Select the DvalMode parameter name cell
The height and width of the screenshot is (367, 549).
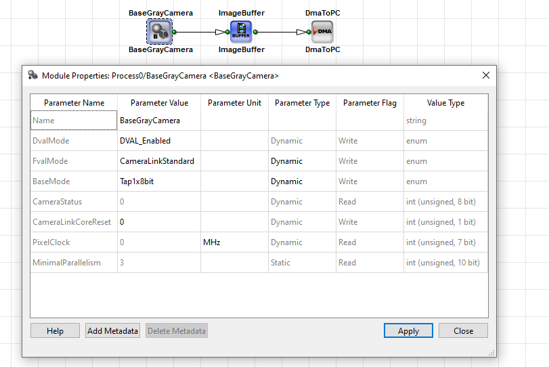[x=74, y=141]
